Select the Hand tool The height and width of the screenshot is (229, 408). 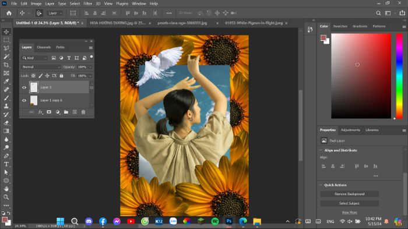[x=6, y=189]
